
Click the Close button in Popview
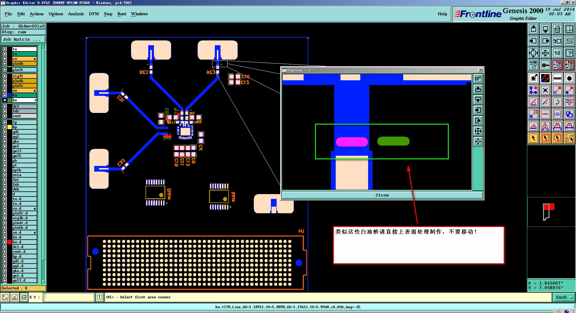(x=382, y=195)
